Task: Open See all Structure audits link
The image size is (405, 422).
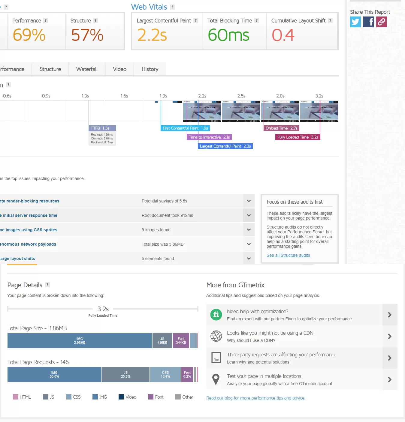Action: 288,255
